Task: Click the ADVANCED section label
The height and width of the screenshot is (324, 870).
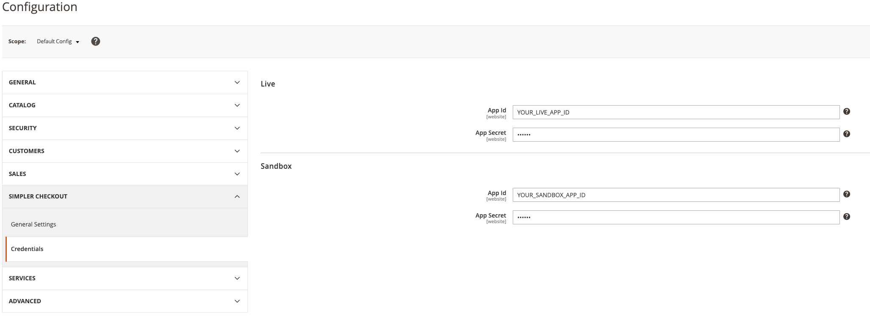Action: click(x=25, y=301)
